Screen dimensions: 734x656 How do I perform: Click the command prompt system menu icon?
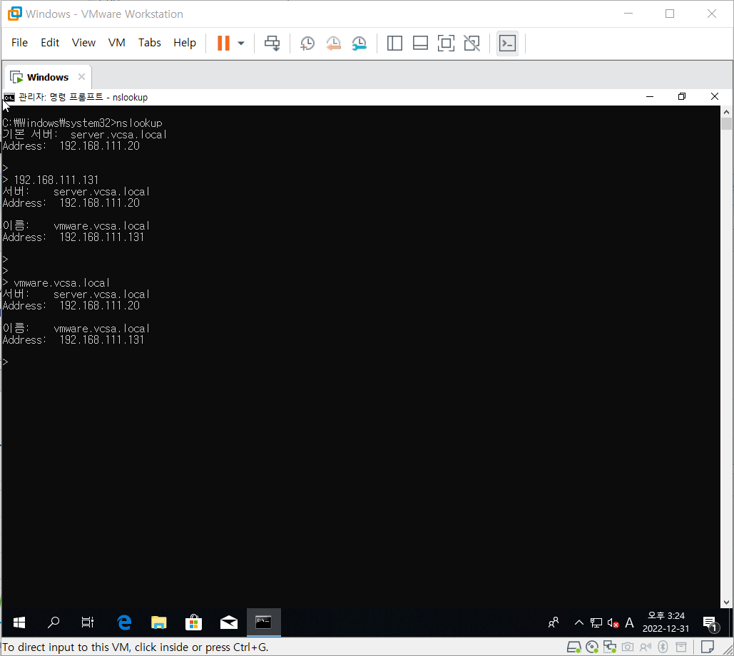click(x=9, y=97)
